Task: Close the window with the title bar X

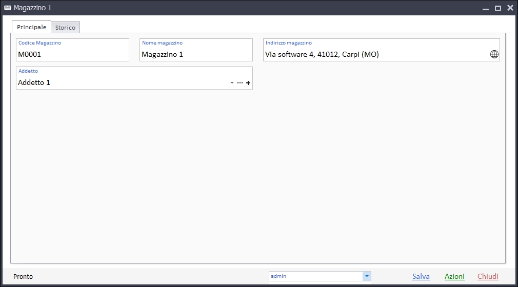Action: coord(510,8)
